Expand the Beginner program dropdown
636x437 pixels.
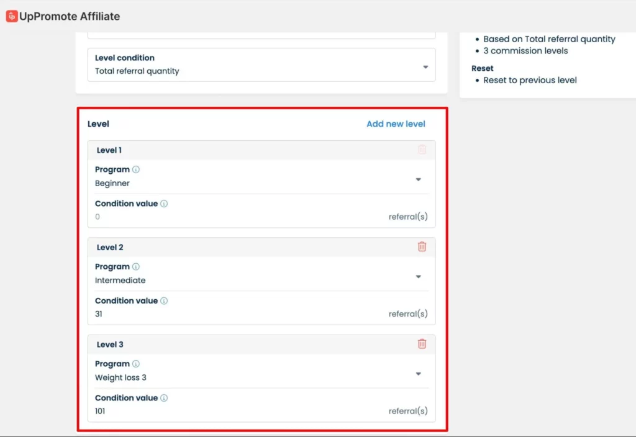click(418, 179)
